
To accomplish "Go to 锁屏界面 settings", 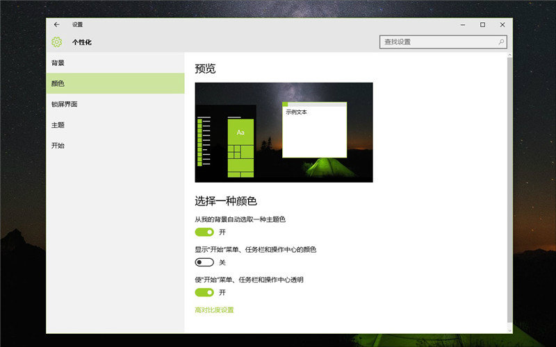I will [64, 104].
